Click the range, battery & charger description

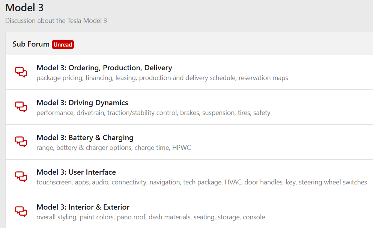tap(113, 148)
